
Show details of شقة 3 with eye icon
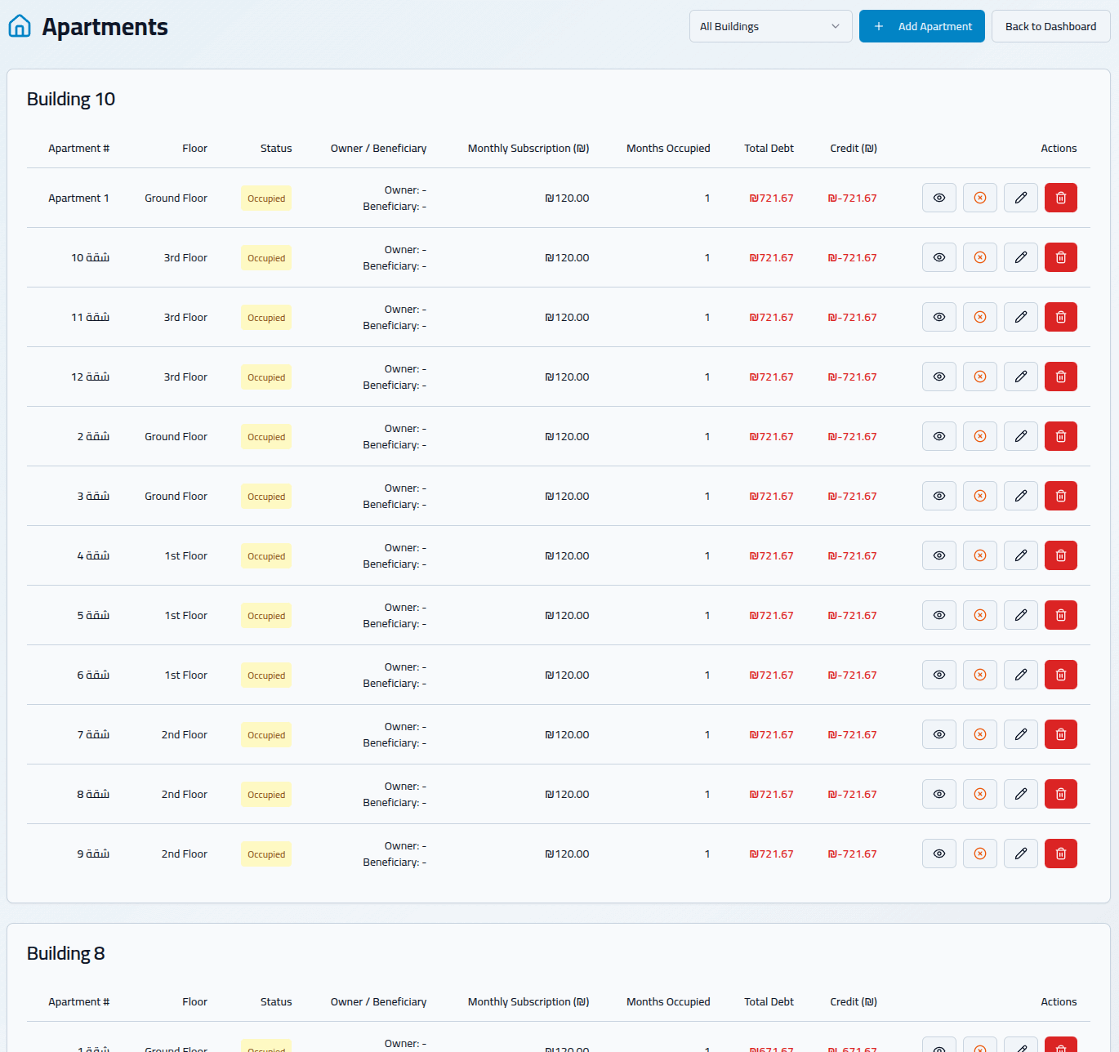point(938,496)
